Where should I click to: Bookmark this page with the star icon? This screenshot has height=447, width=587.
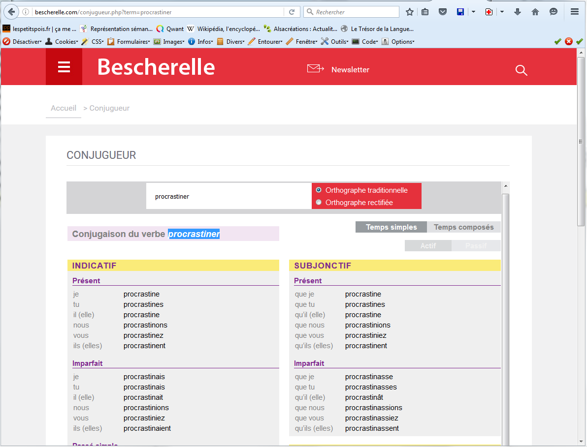coord(409,12)
